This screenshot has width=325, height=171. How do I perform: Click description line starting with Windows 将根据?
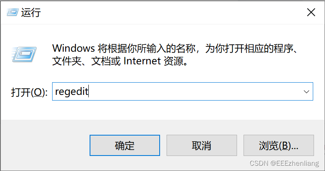coord(175,48)
